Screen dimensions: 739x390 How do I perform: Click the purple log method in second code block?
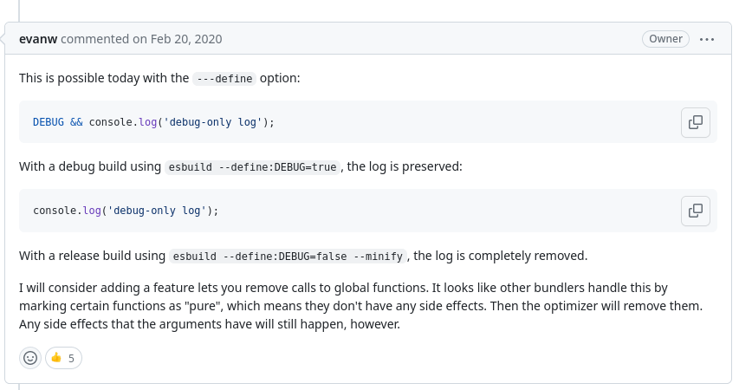click(x=92, y=211)
